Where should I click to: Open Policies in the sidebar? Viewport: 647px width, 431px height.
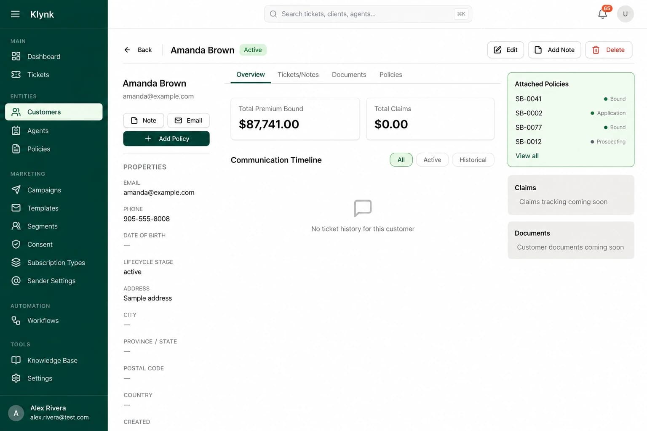[x=54, y=149]
